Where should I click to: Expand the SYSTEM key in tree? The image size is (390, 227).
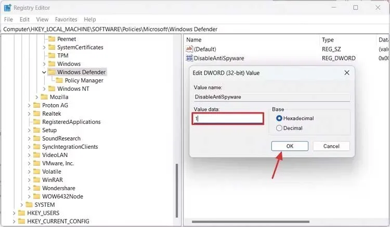(x=21, y=205)
